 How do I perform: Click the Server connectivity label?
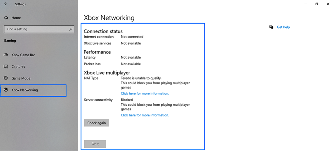(x=98, y=100)
